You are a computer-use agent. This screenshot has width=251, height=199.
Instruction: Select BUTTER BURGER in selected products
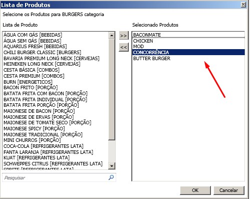pyautogui.click(x=188, y=59)
